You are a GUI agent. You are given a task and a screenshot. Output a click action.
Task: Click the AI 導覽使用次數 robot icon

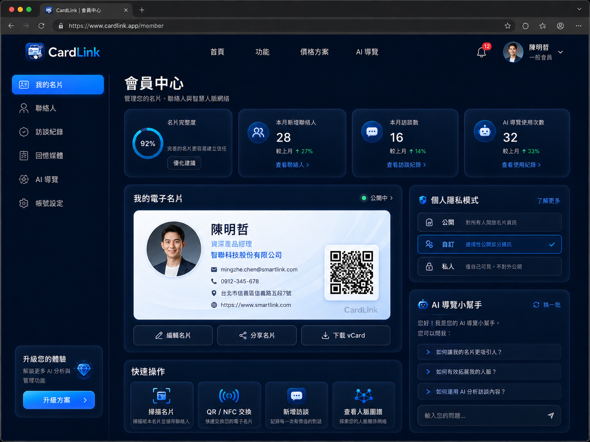coord(484,131)
